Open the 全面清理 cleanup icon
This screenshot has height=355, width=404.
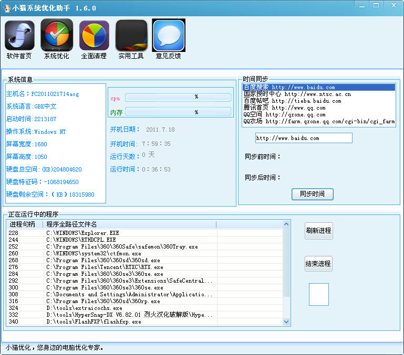point(94,36)
